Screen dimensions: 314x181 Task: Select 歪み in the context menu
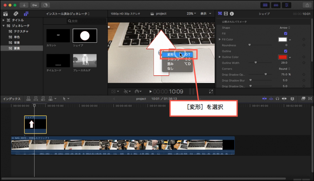(x=177, y=64)
